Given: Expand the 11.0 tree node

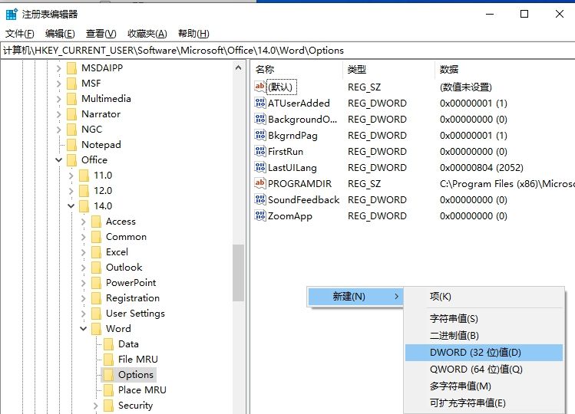Looking at the screenshot, I should 71,176.
